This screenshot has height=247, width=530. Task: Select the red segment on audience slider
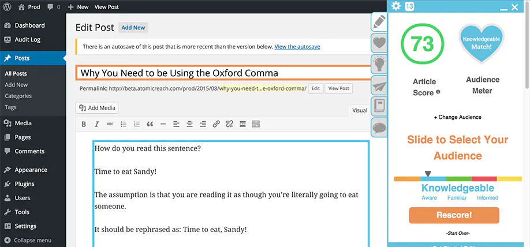pos(484,179)
